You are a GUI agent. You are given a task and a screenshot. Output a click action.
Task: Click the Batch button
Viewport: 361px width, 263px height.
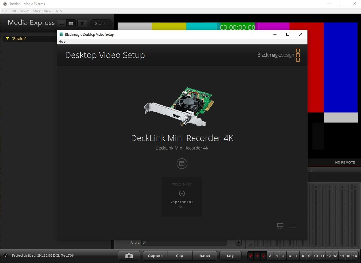tap(205, 256)
